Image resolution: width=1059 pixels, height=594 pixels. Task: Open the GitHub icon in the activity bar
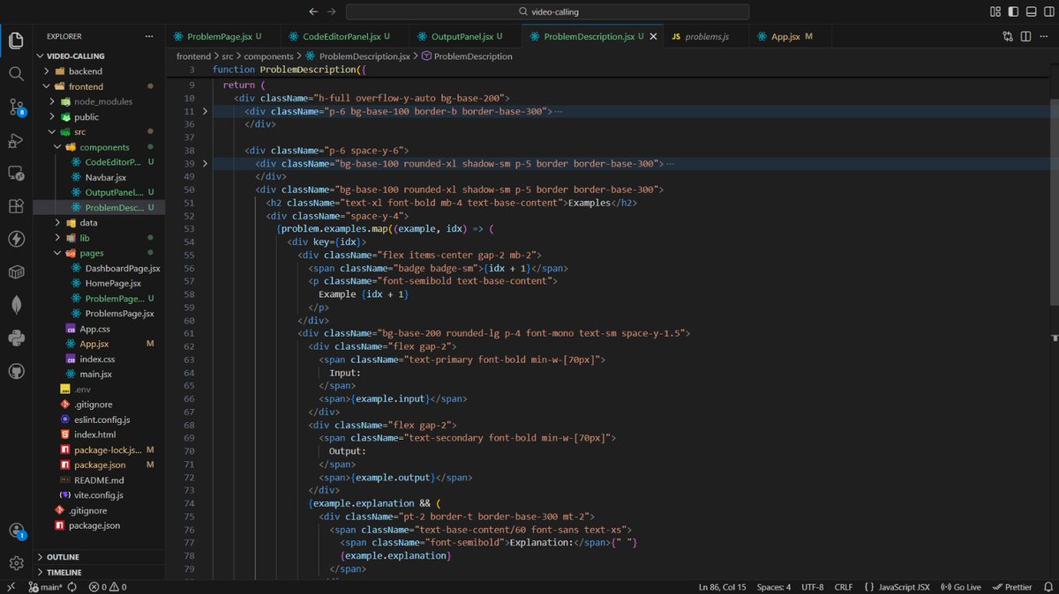pyautogui.click(x=16, y=371)
